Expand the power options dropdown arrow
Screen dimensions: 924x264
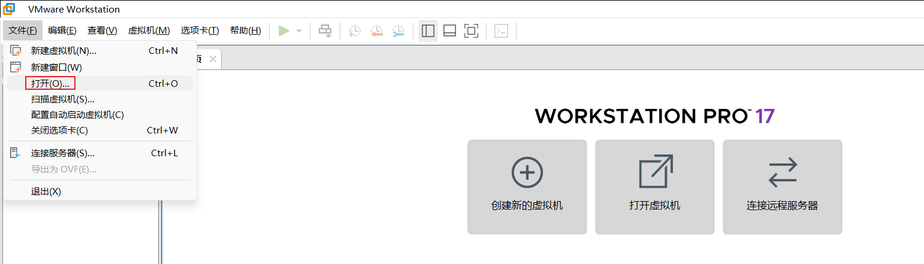coord(299,31)
